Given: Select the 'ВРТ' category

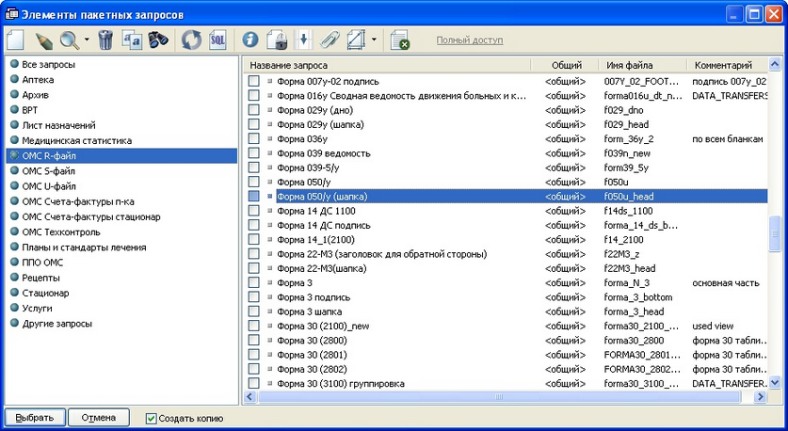Looking at the screenshot, I should click(29, 110).
